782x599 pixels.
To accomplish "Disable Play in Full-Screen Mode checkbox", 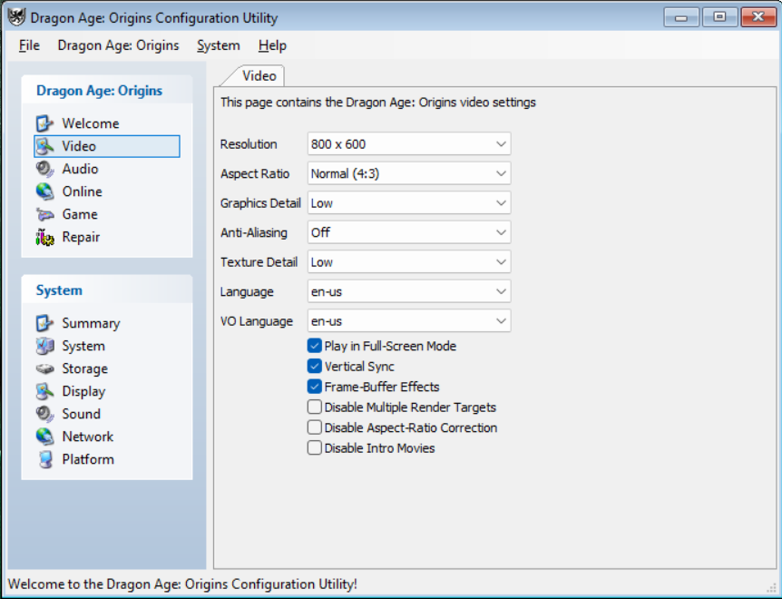I will (x=315, y=346).
